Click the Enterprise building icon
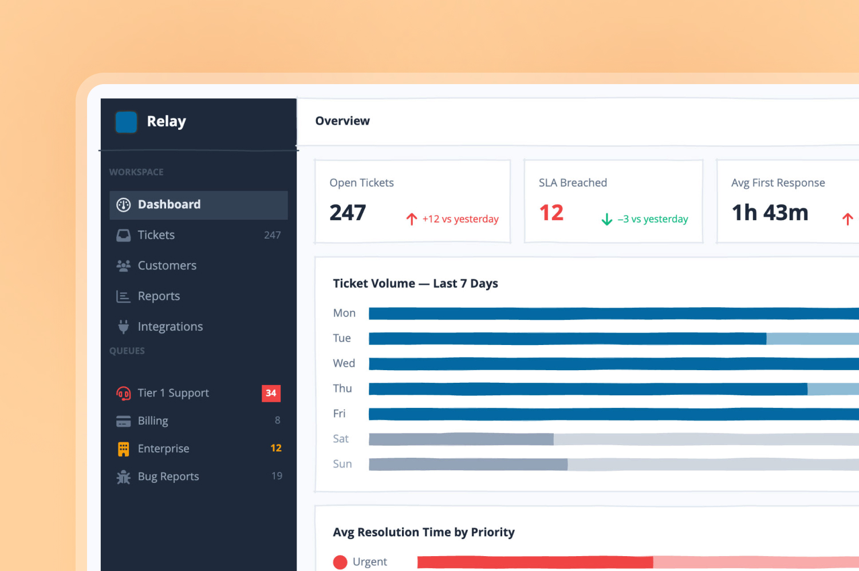859x571 pixels. pyautogui.click(x=123, y=449)
